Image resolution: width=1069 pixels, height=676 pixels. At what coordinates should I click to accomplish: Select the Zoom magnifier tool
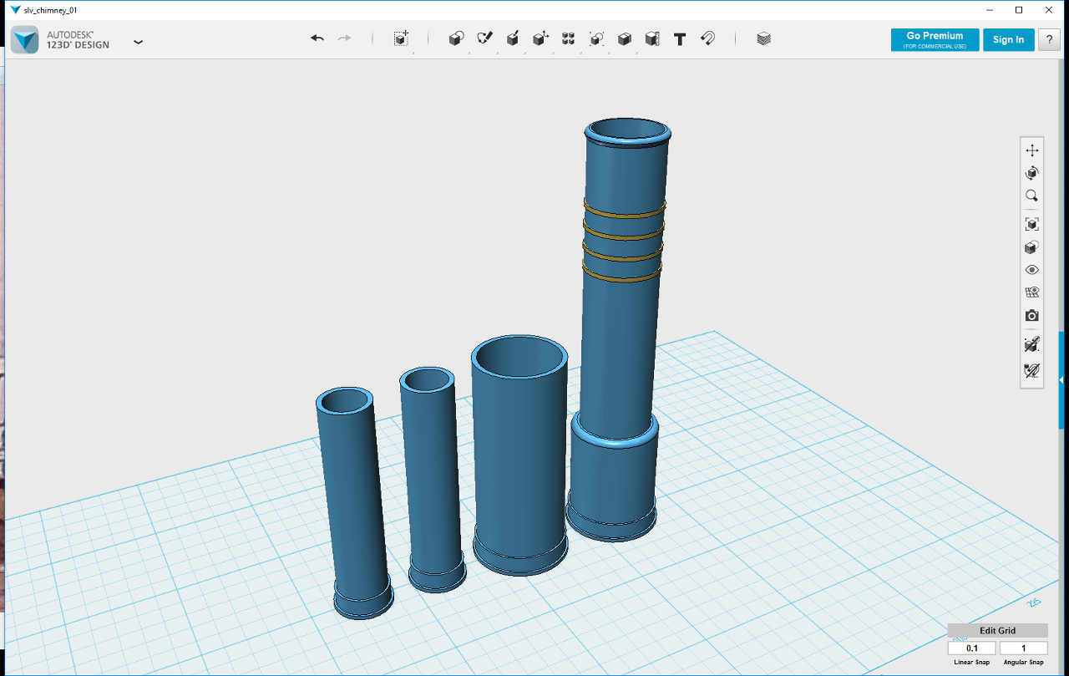[x=1032, y=196]
